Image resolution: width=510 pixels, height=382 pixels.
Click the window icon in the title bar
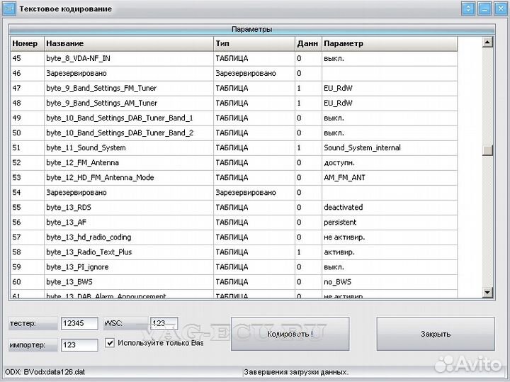click(9, 9)
